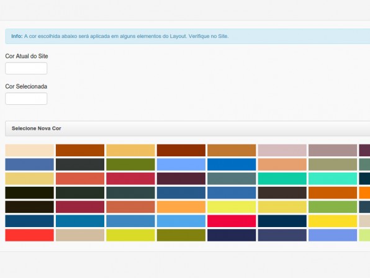This screenshot has height=278, width=370.
Task: Select the light sky blue swatch in second row
Action: (x=181, y=164)
